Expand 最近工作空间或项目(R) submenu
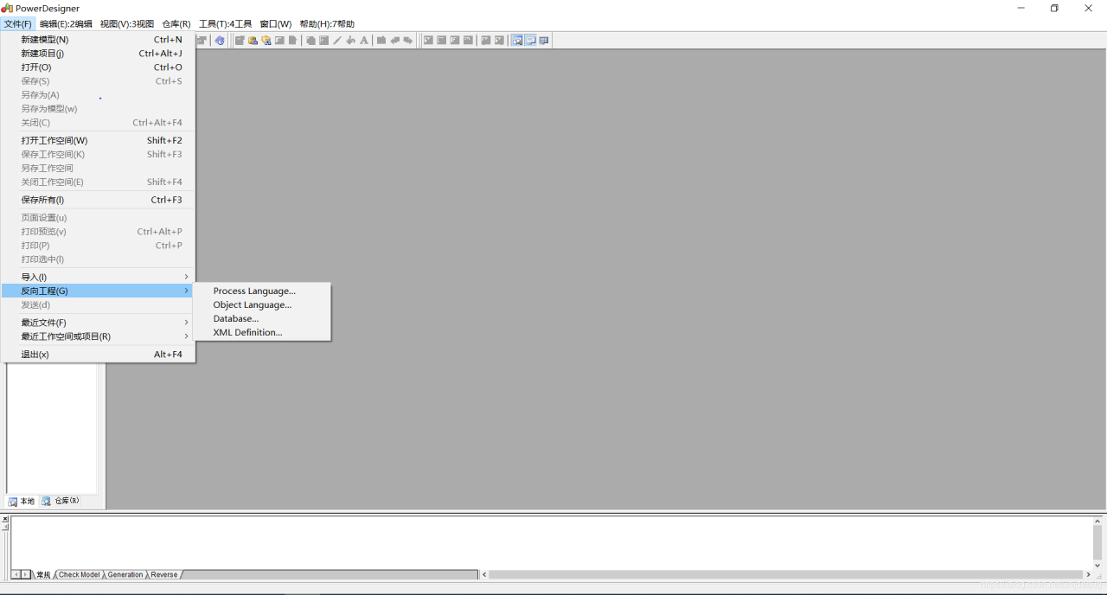The height and width of the screenshot is (595, 1107). [98, 336]
